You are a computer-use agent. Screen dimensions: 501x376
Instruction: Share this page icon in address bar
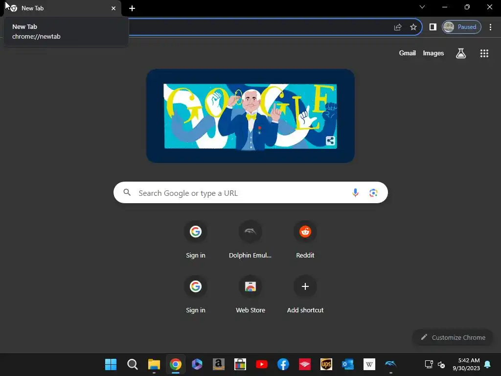[x=398, y=27]
